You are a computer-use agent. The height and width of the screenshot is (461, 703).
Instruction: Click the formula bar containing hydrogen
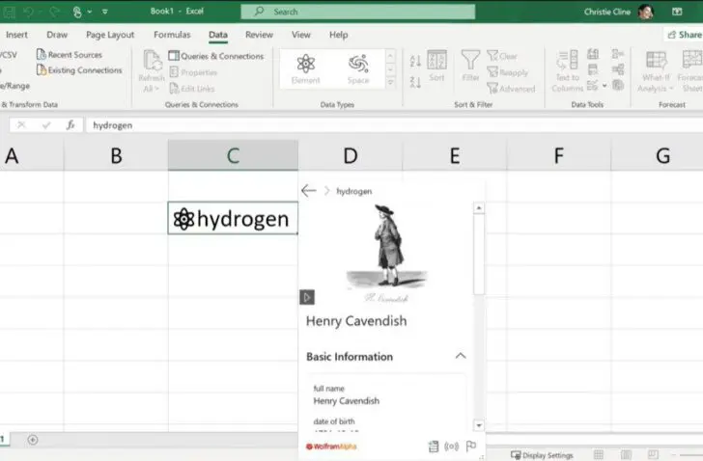395,125
